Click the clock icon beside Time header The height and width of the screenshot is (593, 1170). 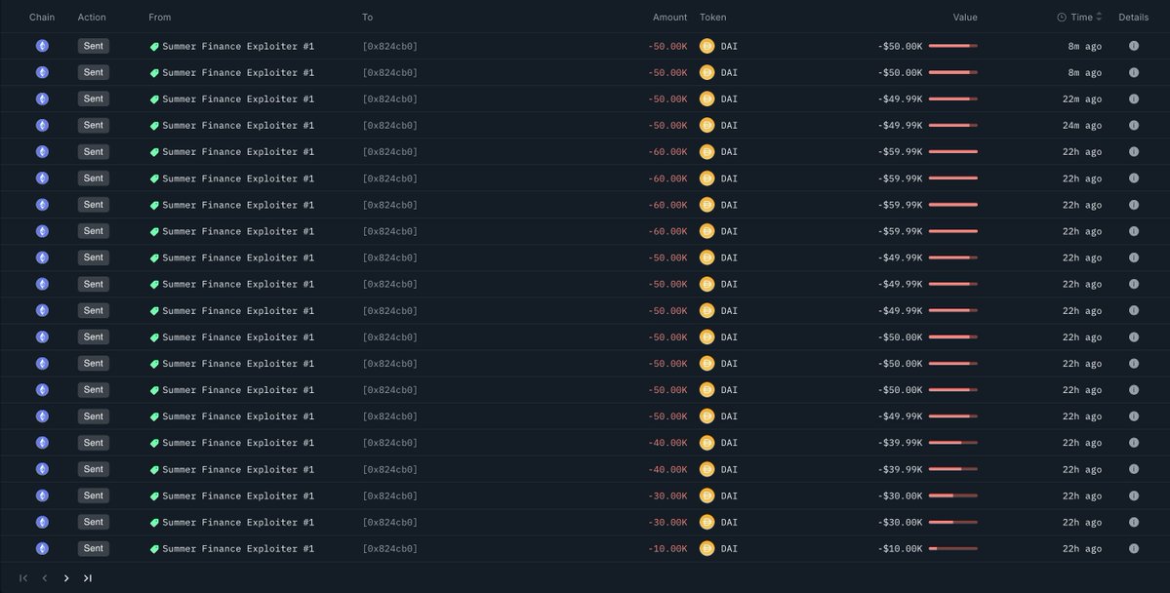1061,18
